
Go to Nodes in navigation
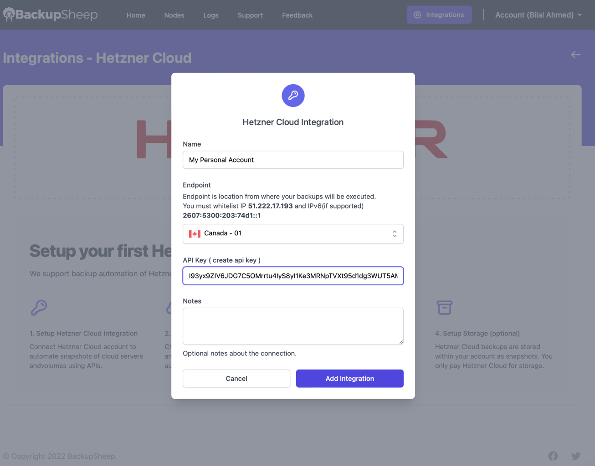tap(174, 15)
